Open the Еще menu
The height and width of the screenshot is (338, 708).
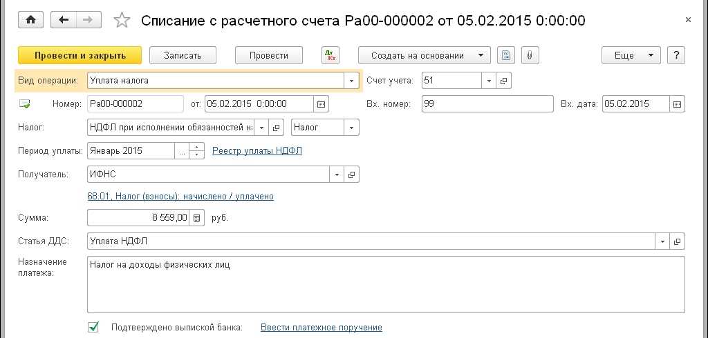point(631,55)
